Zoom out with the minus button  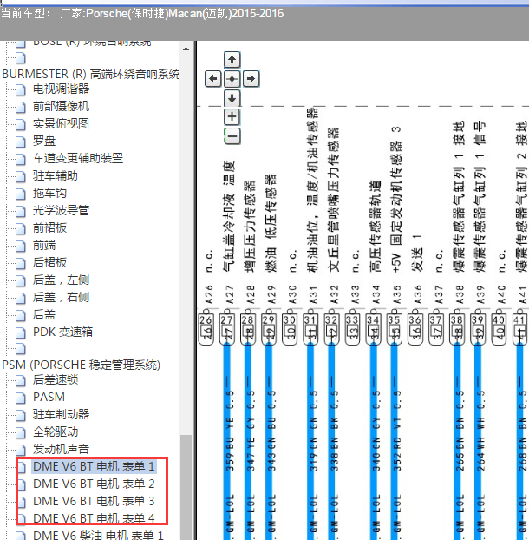click(x=232, y=136)
